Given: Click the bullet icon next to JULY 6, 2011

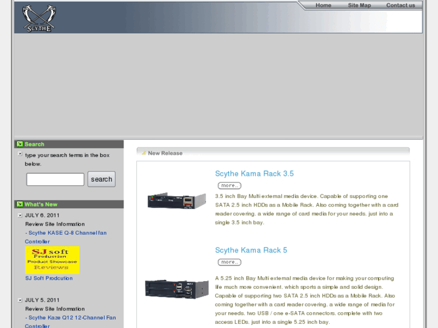Looking at the screenshot, I should point(20,215).
